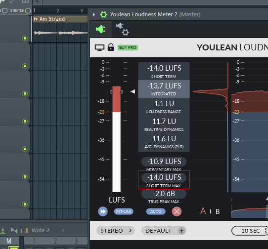Open the plugin gear settings icon
This screenshot has height=249, width=268.
pos(103,14)
